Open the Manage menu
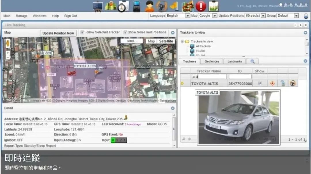The image size is (311, 174). (21, 16)
